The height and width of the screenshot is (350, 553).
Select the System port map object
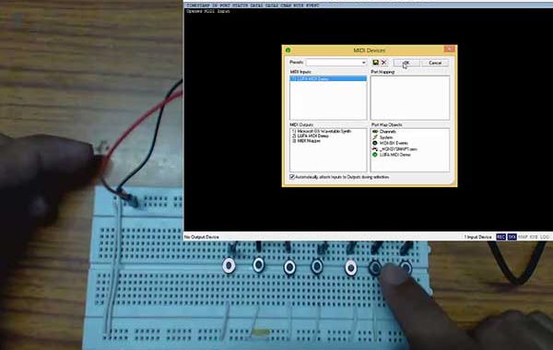click(x=383, y=137)
